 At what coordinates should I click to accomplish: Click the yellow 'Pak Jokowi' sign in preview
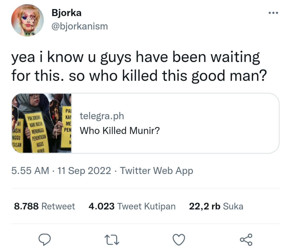(x=37, y=132)
